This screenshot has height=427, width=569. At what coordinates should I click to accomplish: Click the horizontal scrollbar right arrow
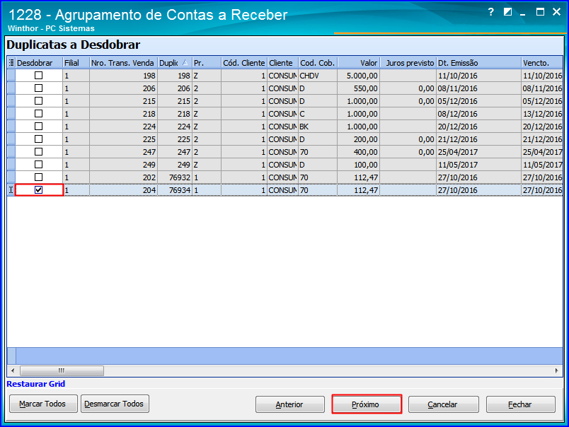[557, 370]
